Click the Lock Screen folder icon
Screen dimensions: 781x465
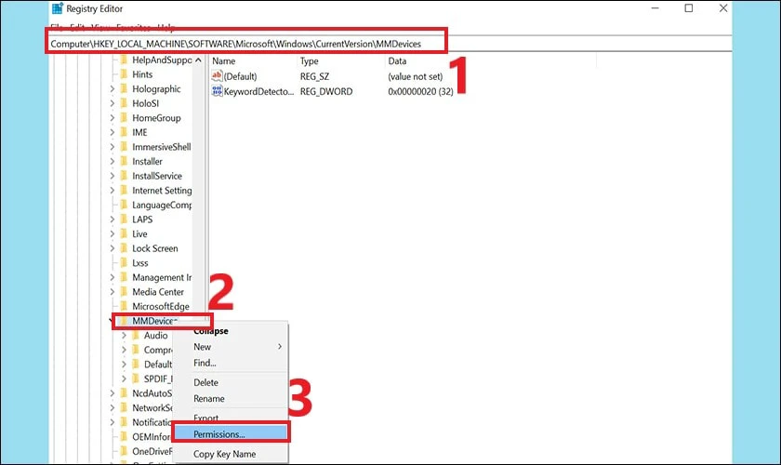[124, 247]
